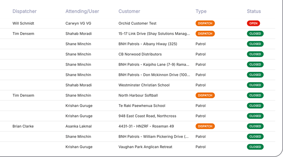Viewport: 283px width, 157px height.
Task: Click Patrol type for Vaughan Park Anglican Retreat
Action: (x=201, y=147)
